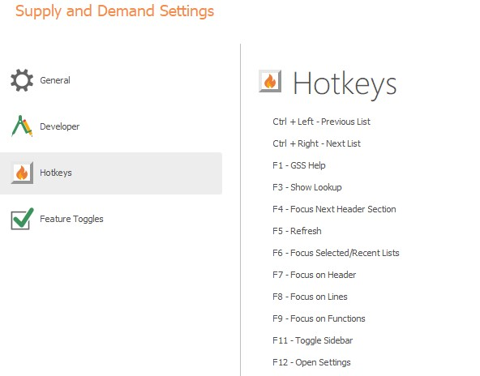Click the General gear icon

[x=22, y=80]
